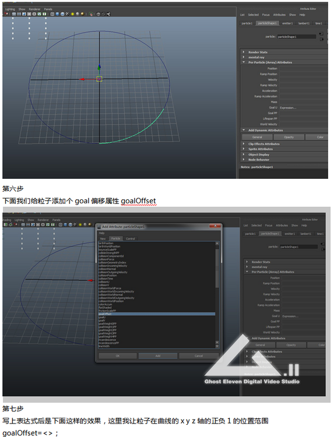Toggle wireframe on shaded icon in first screenshot
Screen dimensions: 334x437
pyautogui.click(x=62, y=14)
